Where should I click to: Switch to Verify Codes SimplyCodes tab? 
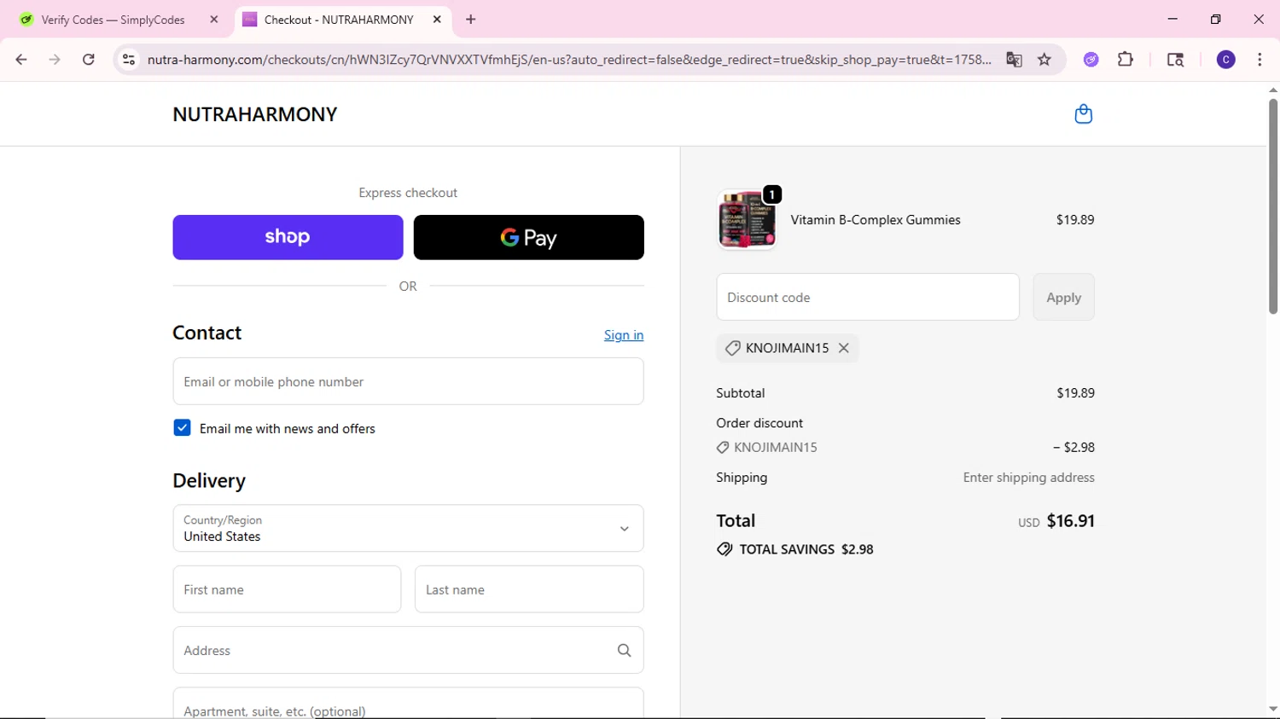click(113, 20)
